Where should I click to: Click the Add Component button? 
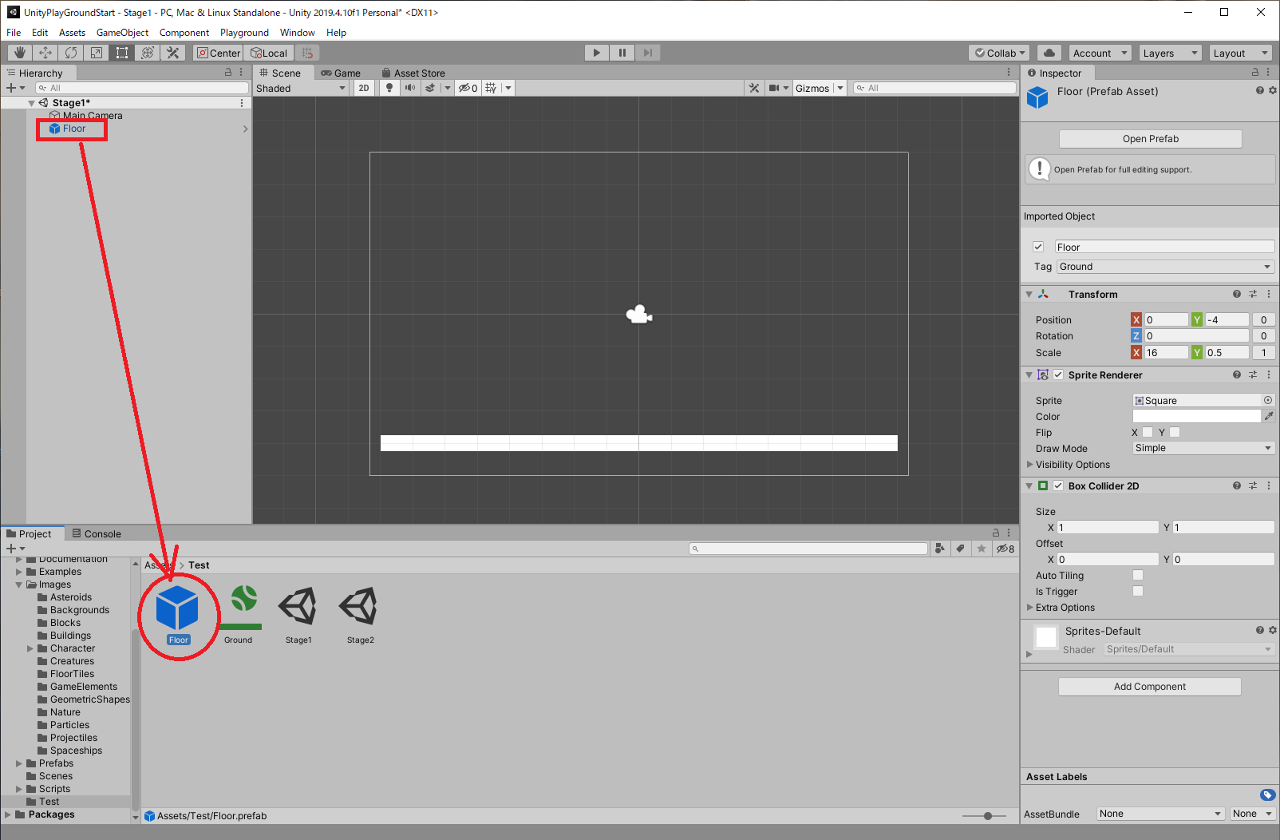[x=1150, y=687]
